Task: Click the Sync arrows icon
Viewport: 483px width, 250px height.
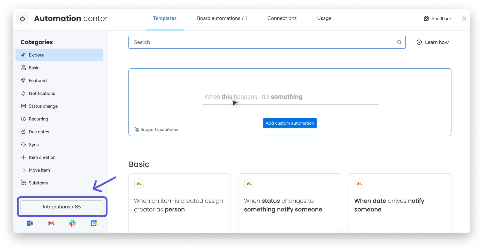Action: click(23, 145)
